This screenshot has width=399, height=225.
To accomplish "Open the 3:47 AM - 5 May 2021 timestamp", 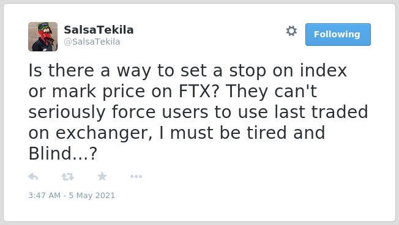I will pos(72,195).
